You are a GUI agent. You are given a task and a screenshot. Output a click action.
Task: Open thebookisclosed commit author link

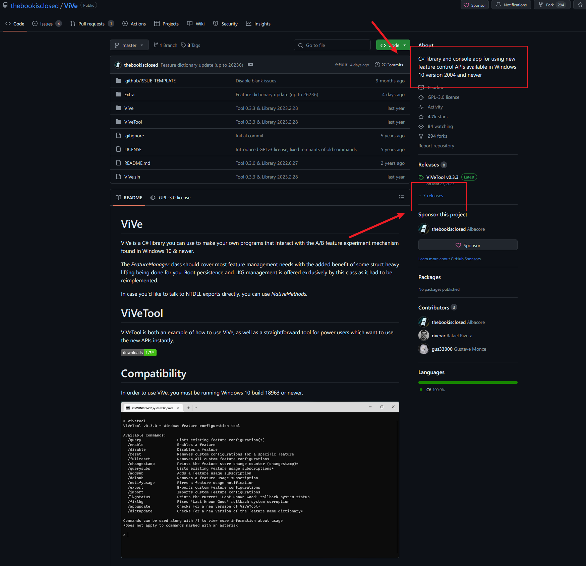tap(141, 65)
